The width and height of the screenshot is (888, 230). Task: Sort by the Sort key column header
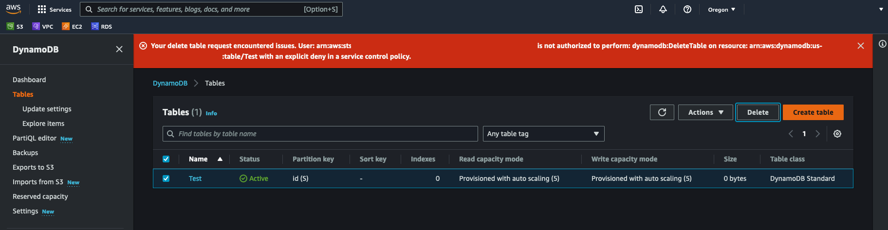point(373,159)
